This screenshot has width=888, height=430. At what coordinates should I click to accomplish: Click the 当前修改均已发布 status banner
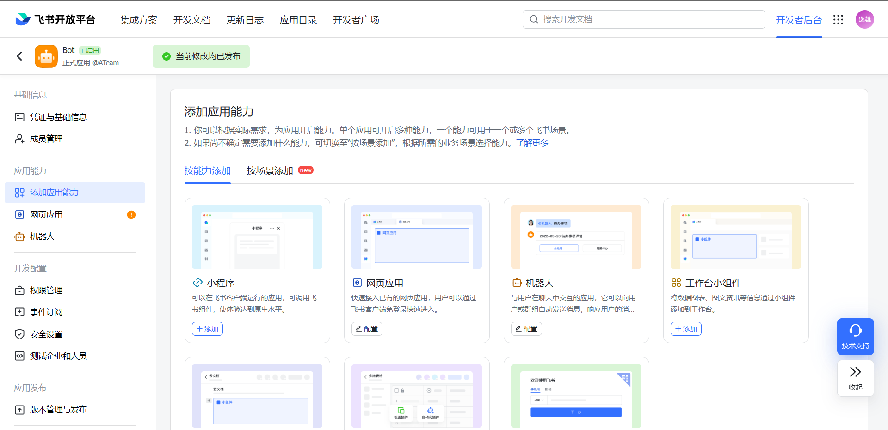201,56
